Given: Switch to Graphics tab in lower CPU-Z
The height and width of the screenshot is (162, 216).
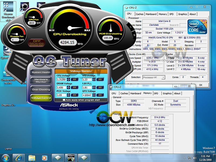Looking at the screenshot, I should click(x=167, y=93).
